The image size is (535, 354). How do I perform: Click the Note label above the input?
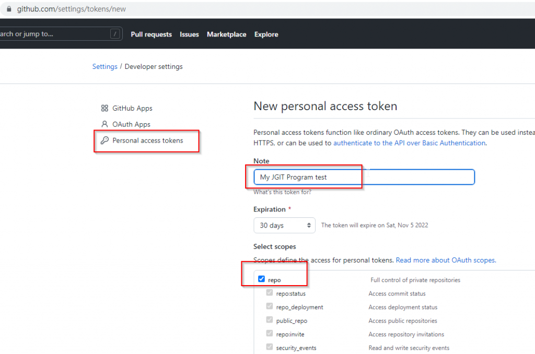tap(261, 161)
